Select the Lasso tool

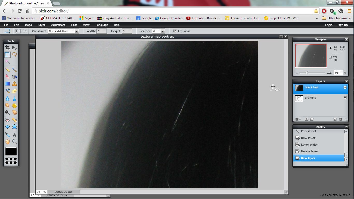click(x=15, y=55)
